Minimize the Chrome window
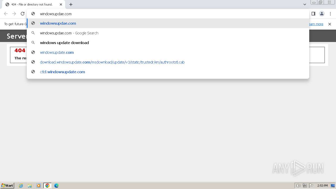Viewport: 336px width, 189px height. (x=314, y=2)
